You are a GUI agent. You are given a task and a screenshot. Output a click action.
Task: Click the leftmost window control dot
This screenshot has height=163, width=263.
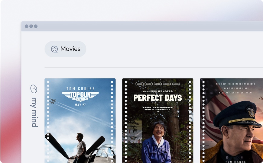point(27,26)
